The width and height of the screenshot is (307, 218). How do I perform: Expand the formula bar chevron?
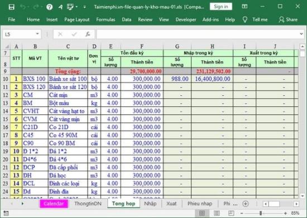(x=301, y=34)
